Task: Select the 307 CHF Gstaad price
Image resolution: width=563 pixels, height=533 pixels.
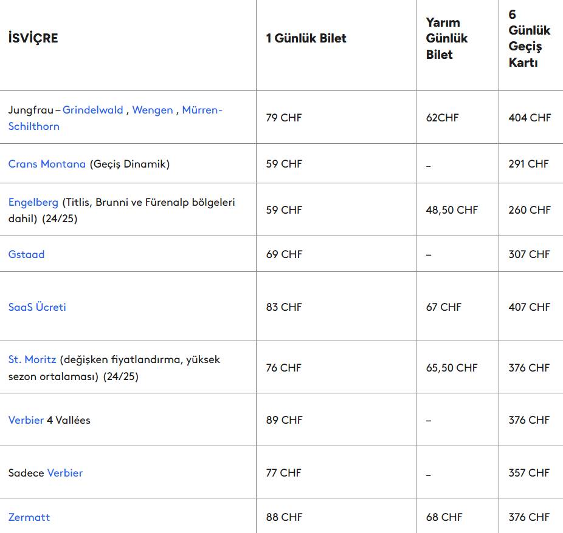Action: [x=529, y=254]
